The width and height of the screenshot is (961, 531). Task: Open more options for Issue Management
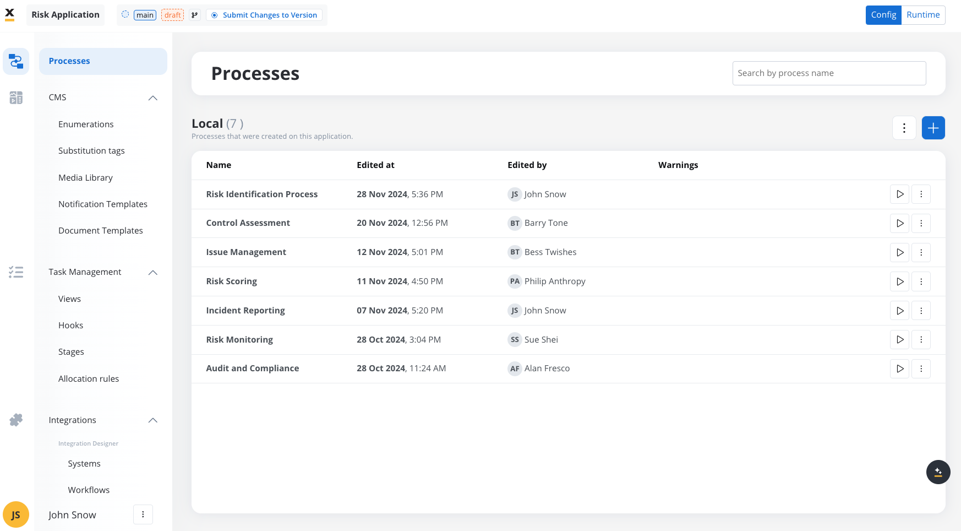(x=921, y=252)
